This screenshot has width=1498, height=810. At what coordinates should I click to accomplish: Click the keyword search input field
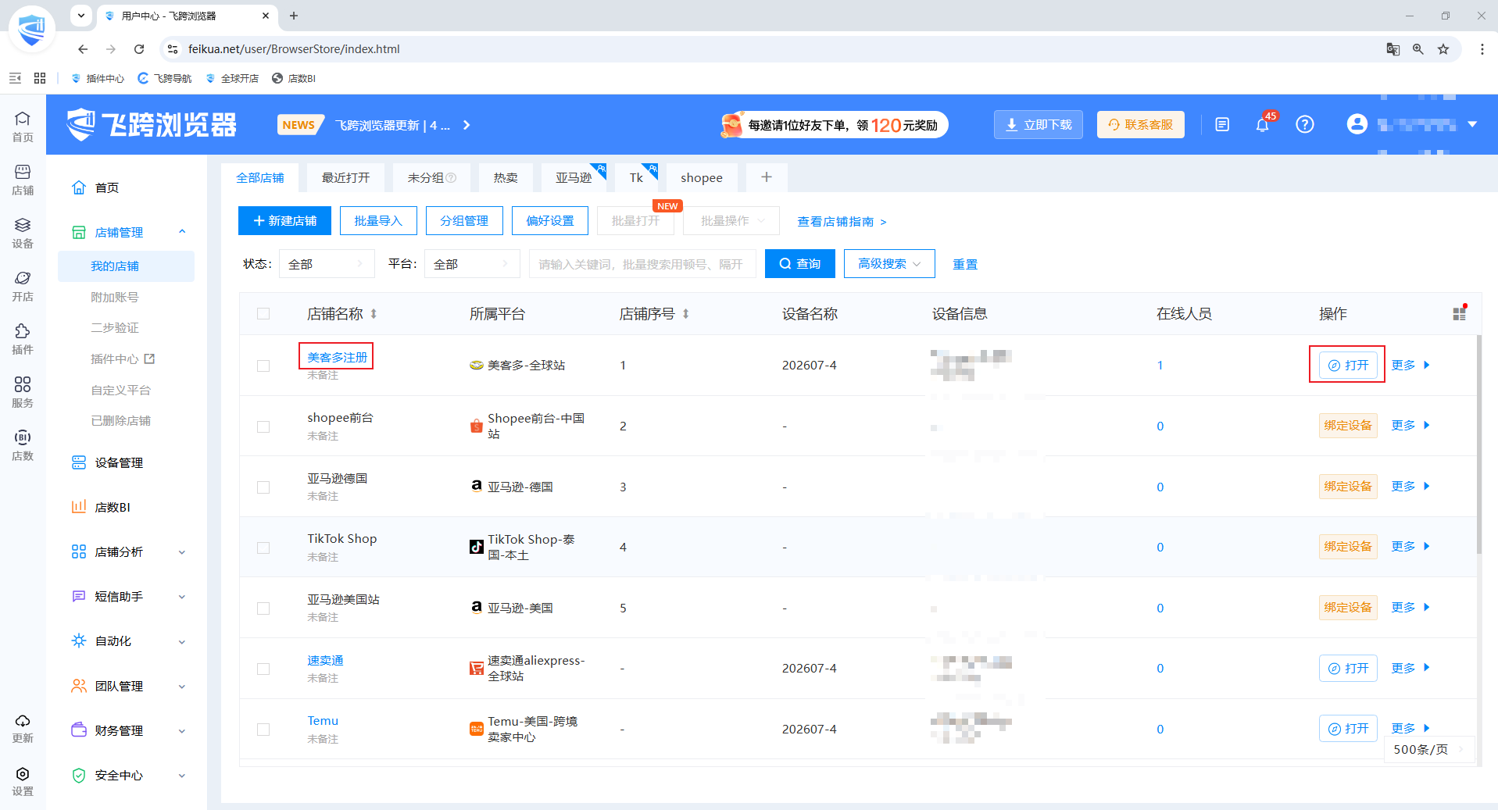click(642, 264)
